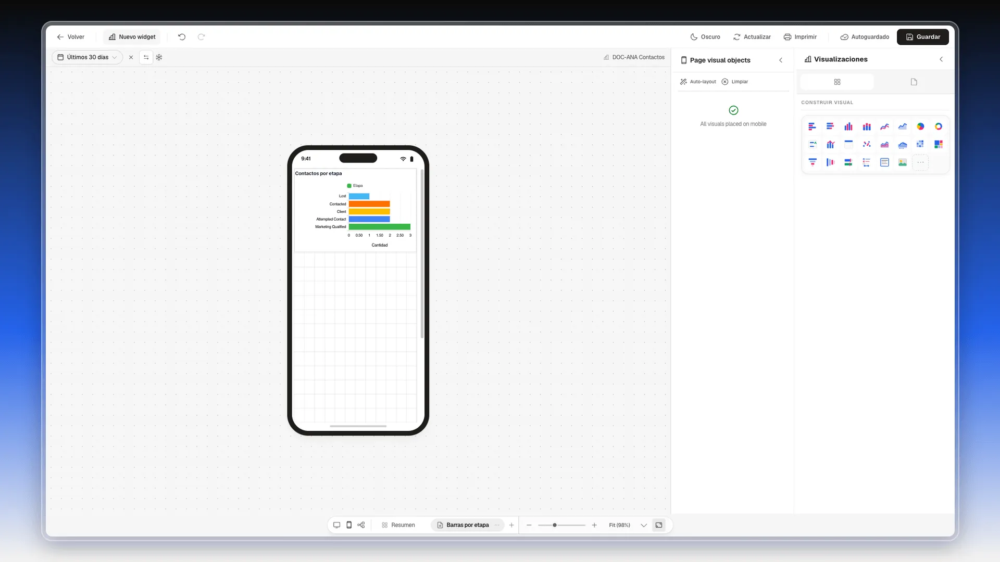Open more visual types via the ellipsis tile
This screenshot has width=1000, height=562.
(920, 162)
